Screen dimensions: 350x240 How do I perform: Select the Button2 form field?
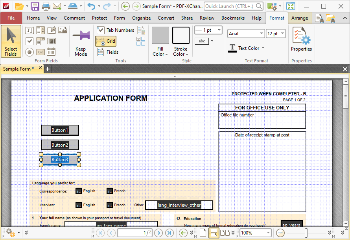[x=60, y=145]
